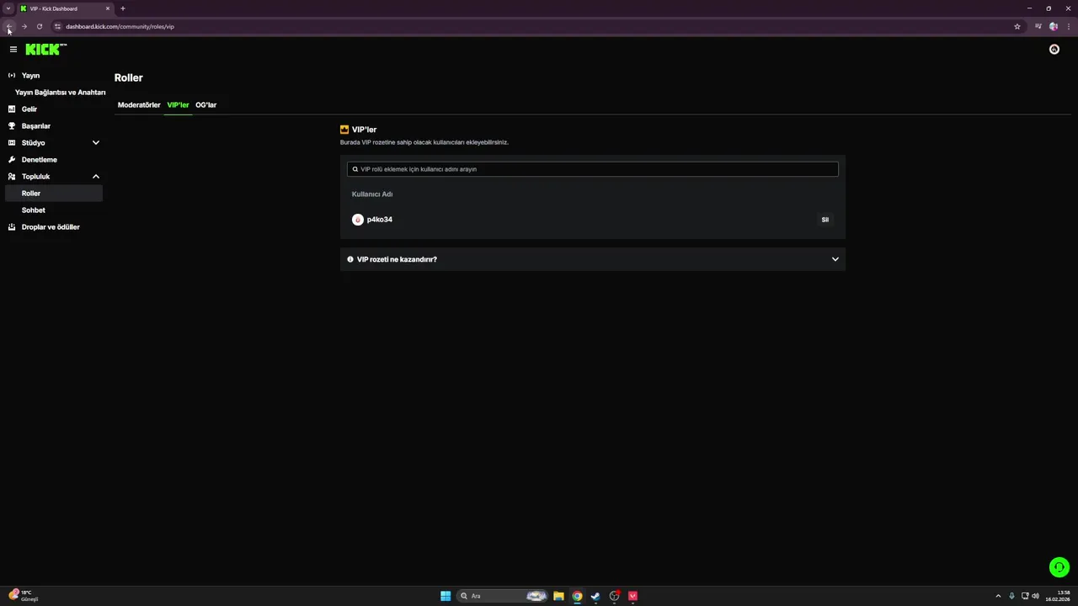The height and width of the screenshot is (606, 1078).
Task: Show hidden system tray icons
Action: tap(998, 596)
